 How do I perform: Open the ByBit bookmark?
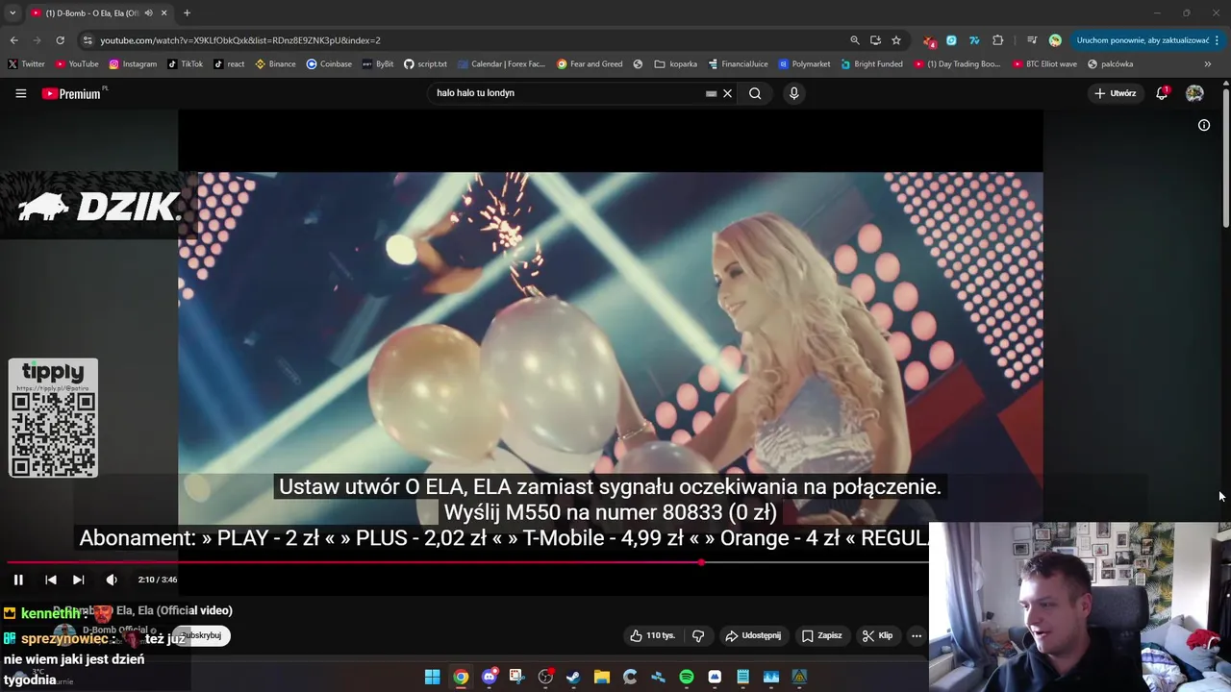[x=378, y=64]
